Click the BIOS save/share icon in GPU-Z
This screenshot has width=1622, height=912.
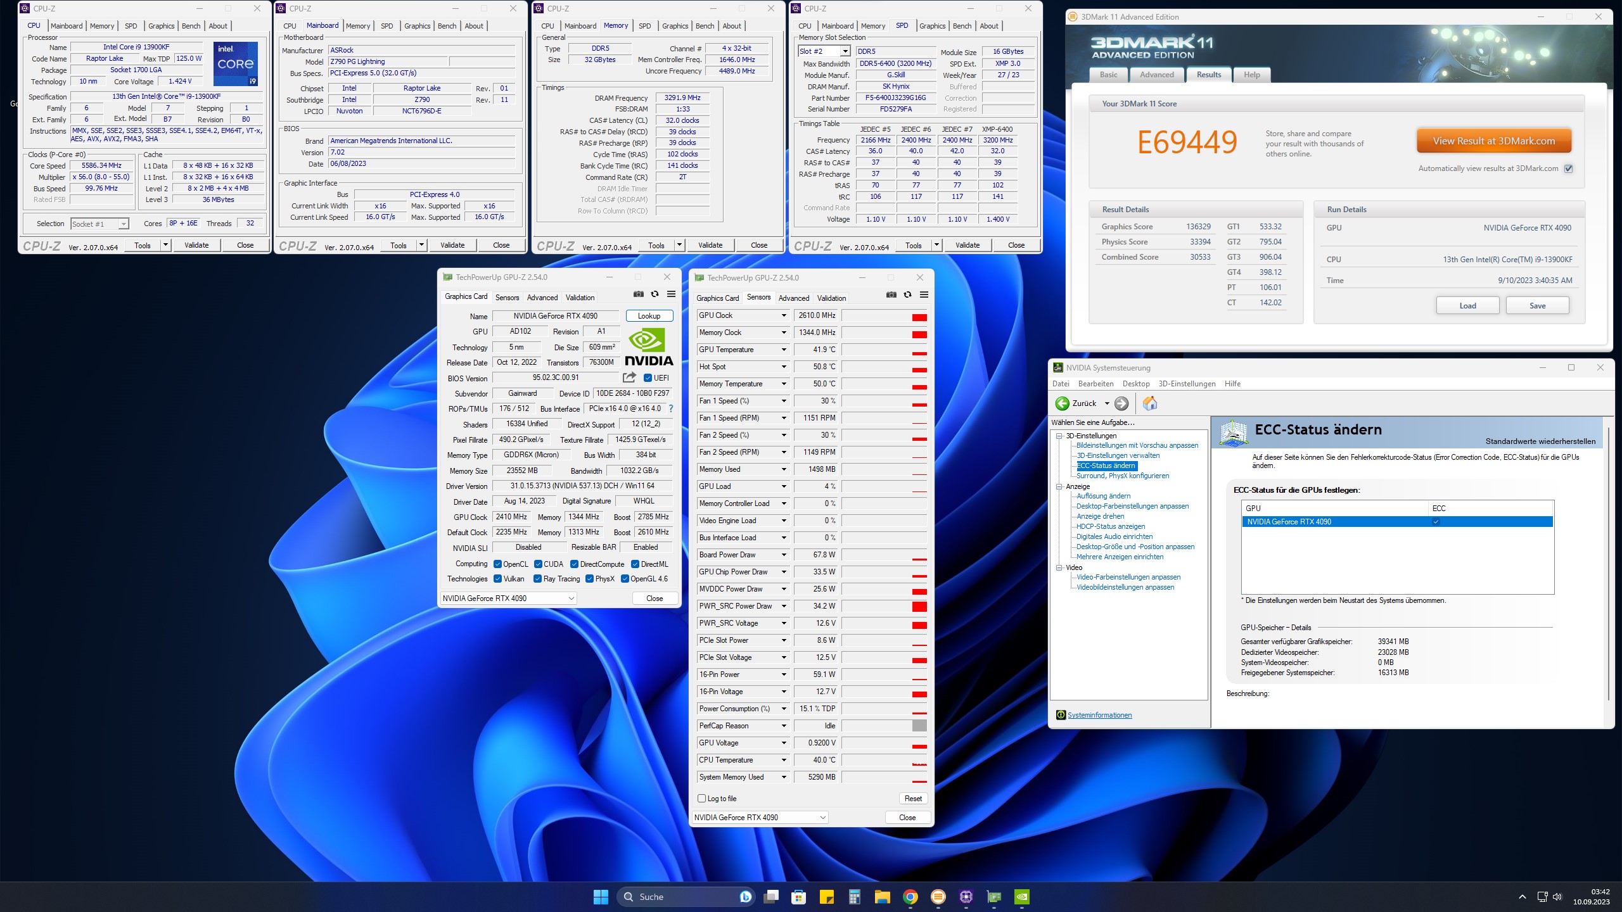pyautogui.click(x=629, y=377)
